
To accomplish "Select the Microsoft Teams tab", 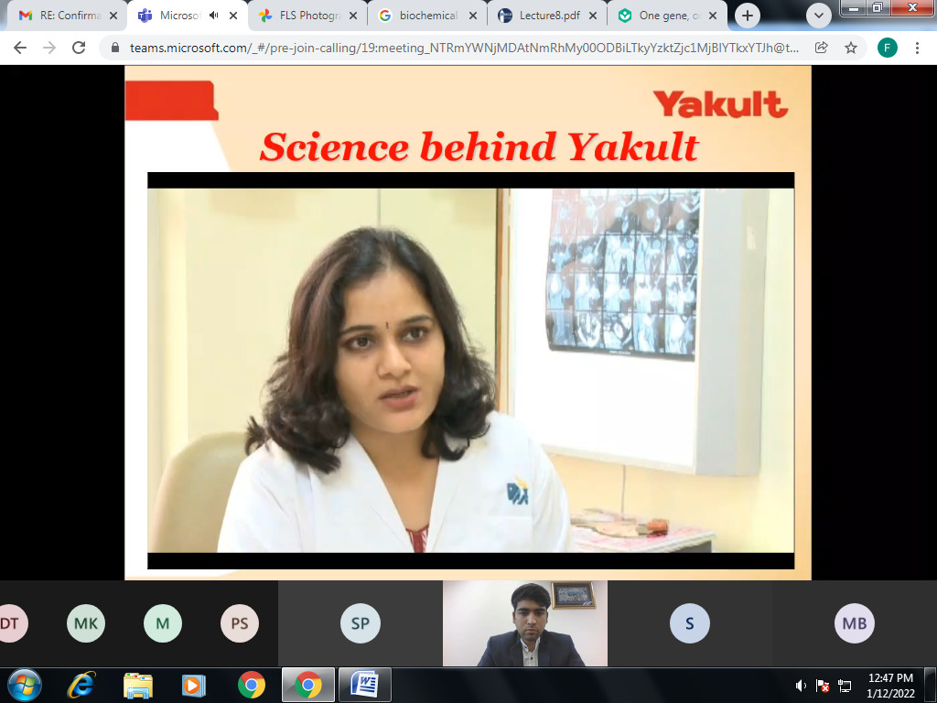I will (187, 16).
